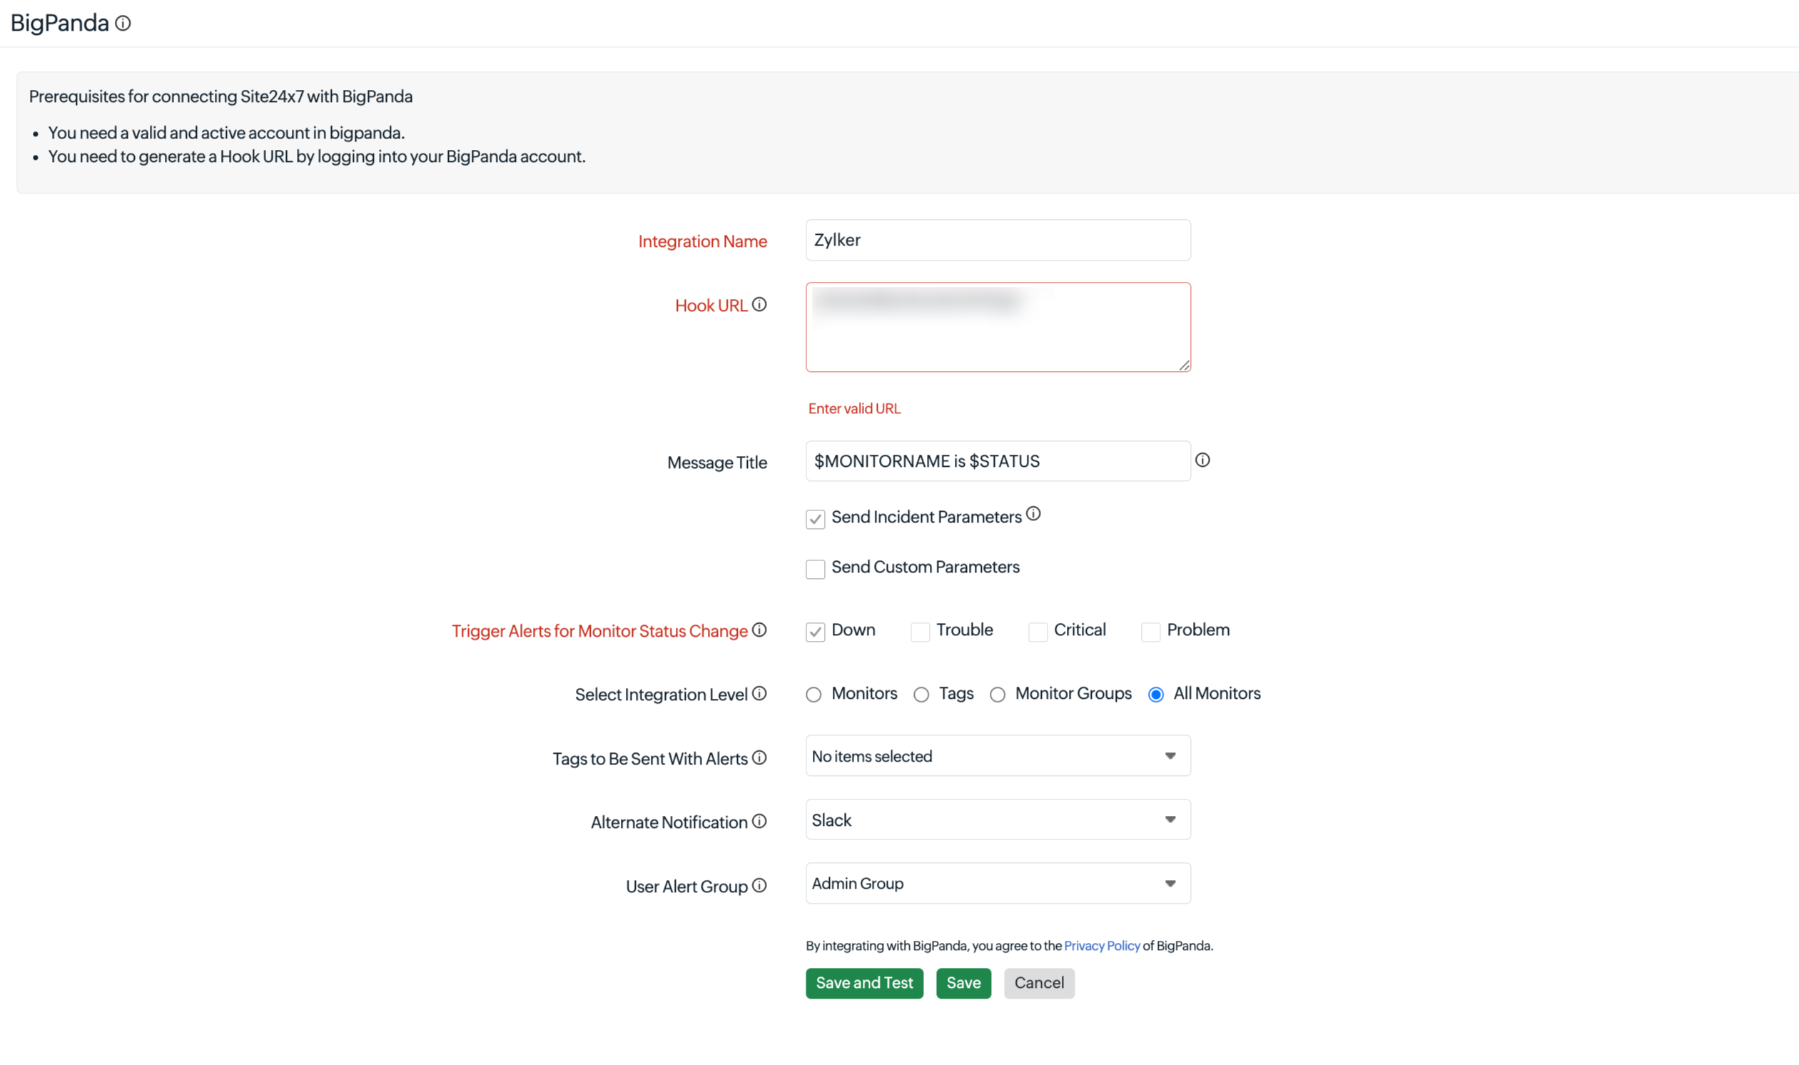Choose the Monitor Groups radio option
The height and width of the screenshot is (1065, 1799).
[998, 695]
